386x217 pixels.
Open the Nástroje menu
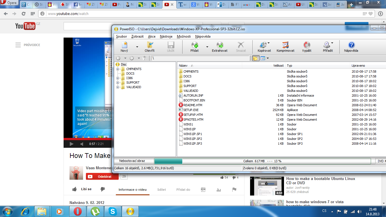[166, 36]
